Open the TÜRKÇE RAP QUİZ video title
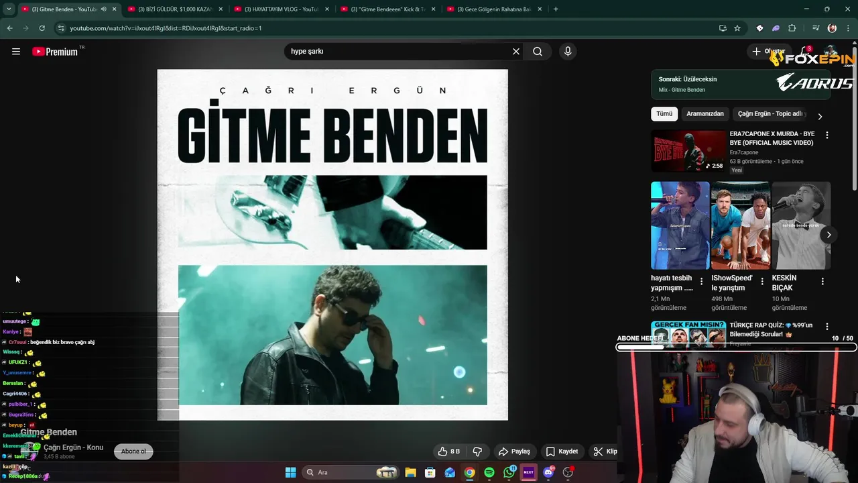The height and width of the screenshot is (483, 858). coord(771,329)
